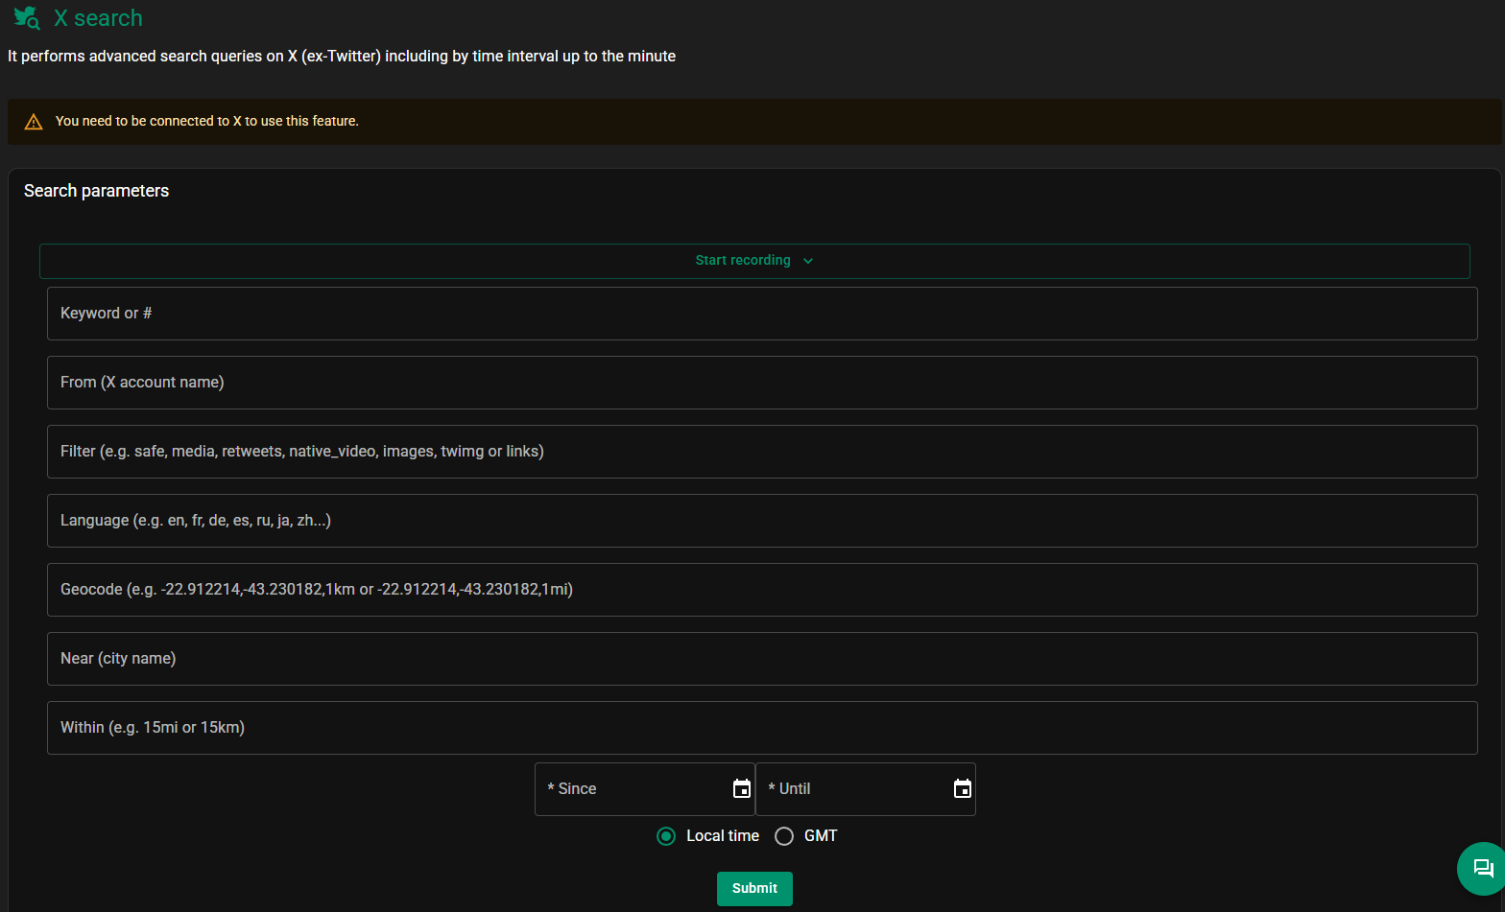Open the chat support bubble
This screenshot has width=1505, height=912.
tap(1482, 868)
